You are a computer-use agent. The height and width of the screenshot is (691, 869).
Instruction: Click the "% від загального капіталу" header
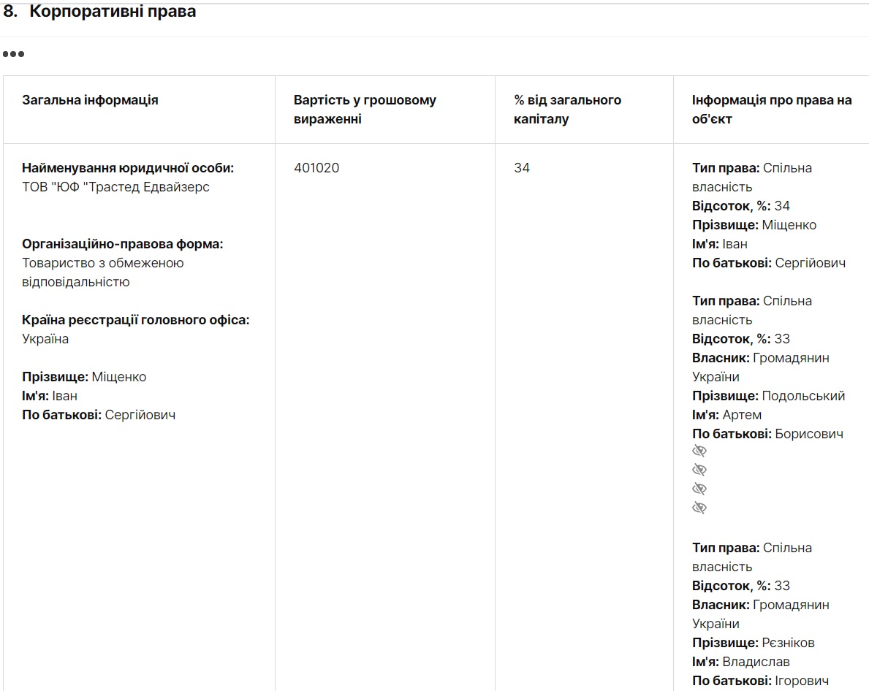click(567, 110)
